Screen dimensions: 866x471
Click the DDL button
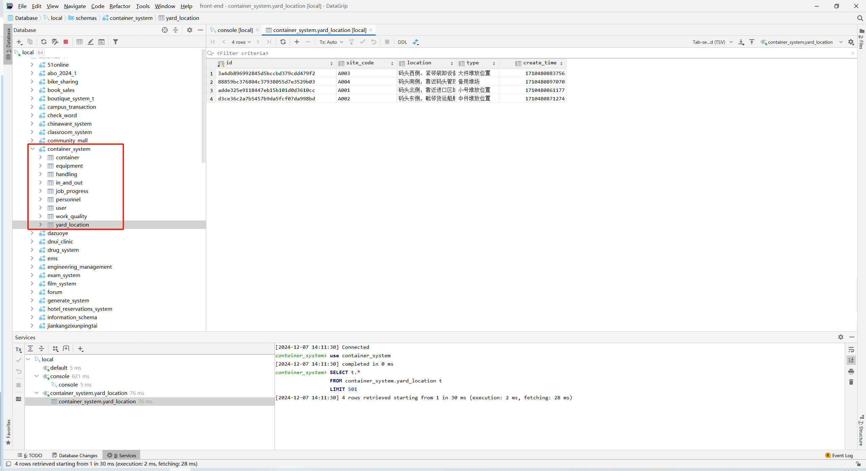[402, 42]
